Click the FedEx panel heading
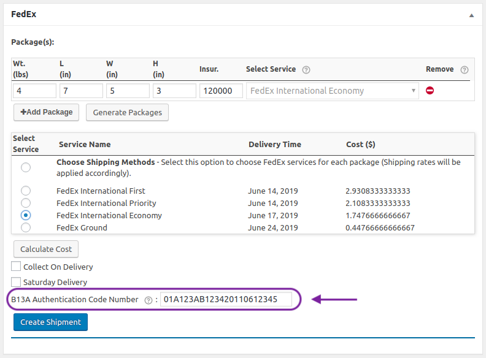The height and width of the screenshot is (358, 486). tap(23, 14)
